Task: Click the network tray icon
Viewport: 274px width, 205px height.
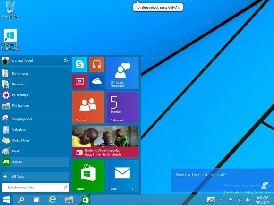Action: pyautogui.click(x=239, y=200)
